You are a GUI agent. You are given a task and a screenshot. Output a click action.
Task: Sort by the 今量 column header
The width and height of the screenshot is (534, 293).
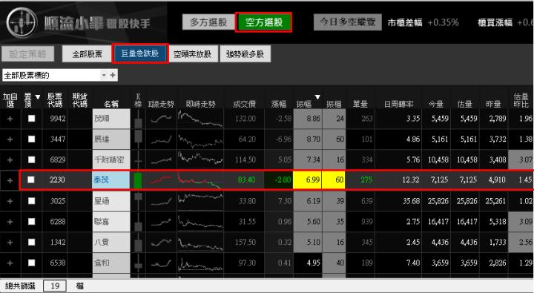click(436, 104)
